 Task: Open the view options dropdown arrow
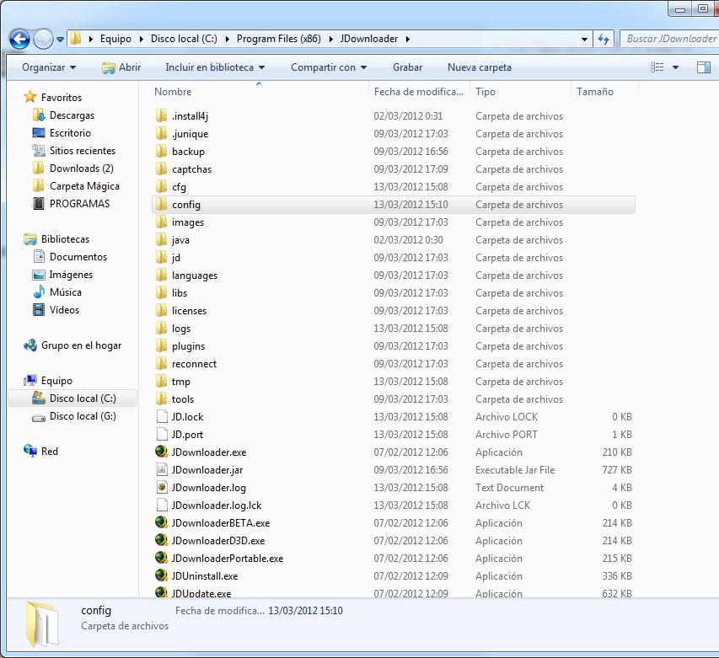675,67
